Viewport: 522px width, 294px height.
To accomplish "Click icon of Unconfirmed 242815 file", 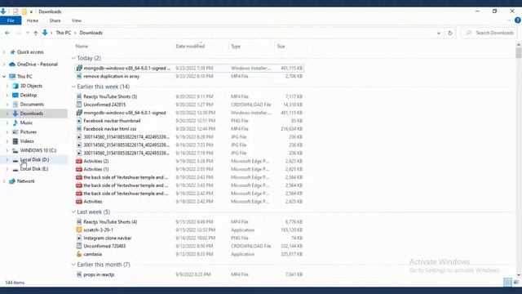I will [x=79, y=105].
